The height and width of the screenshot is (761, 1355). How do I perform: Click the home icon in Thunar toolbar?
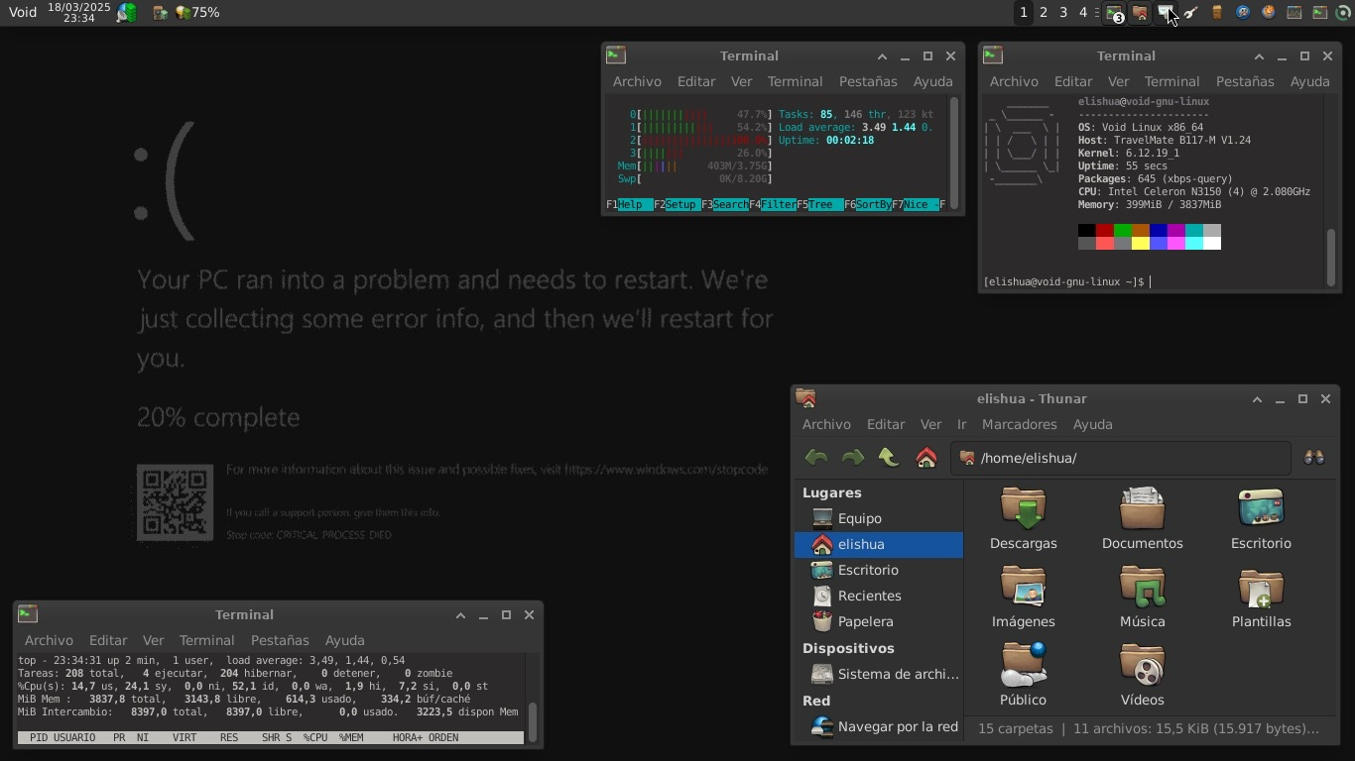pyautogui.click(x=925, y=458)
